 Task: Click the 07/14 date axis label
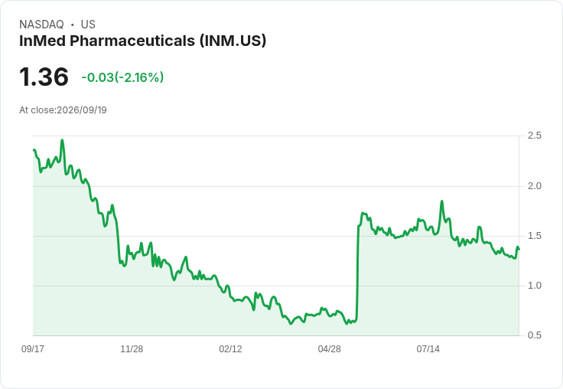coord(428,348)
